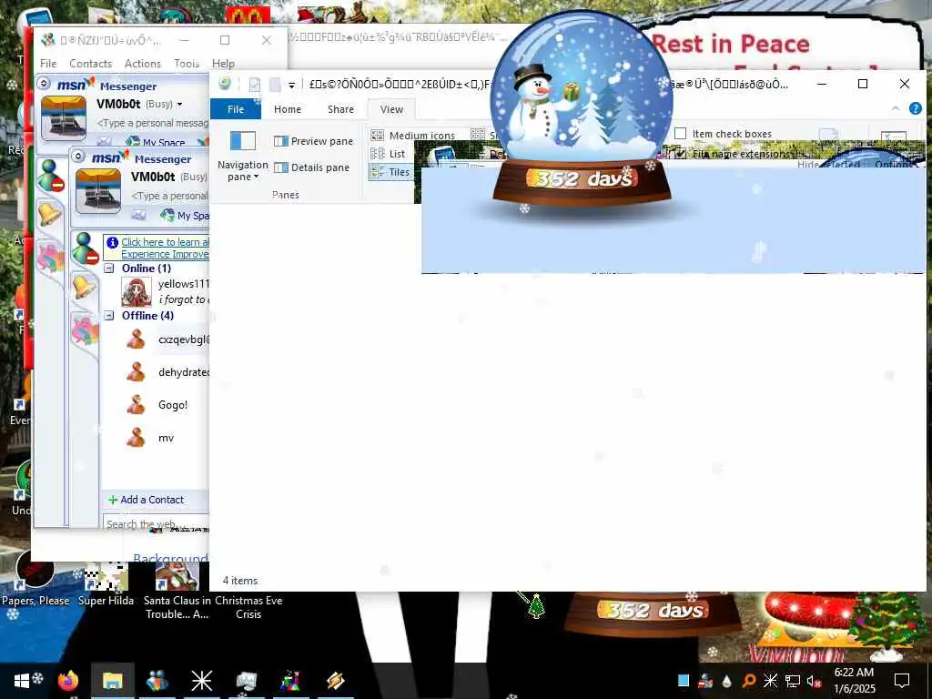The width and height of the screenshot is (932, 699).
Task: Select the contacts tab in front Messenger sidebar
Action: tap(85, 248)
